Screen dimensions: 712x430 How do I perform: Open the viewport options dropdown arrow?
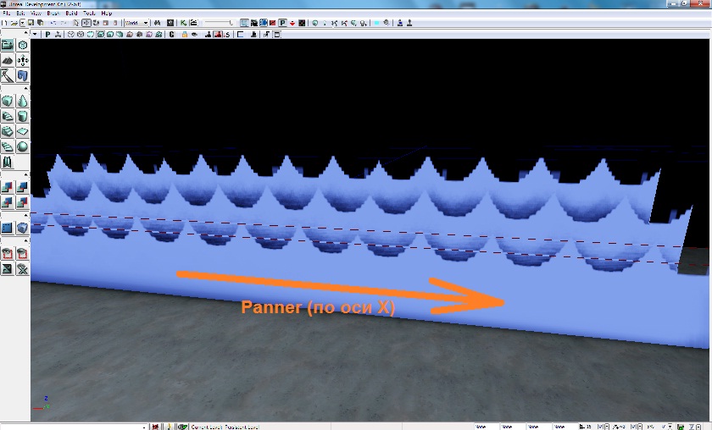click(x=35, y=34)
